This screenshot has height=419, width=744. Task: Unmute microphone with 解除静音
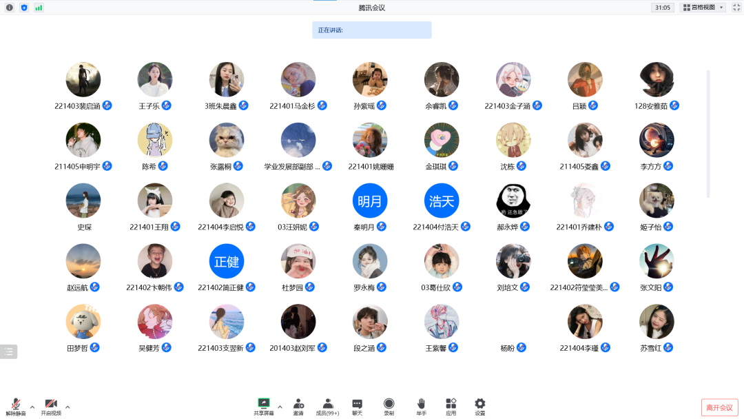tap(16, 406)
